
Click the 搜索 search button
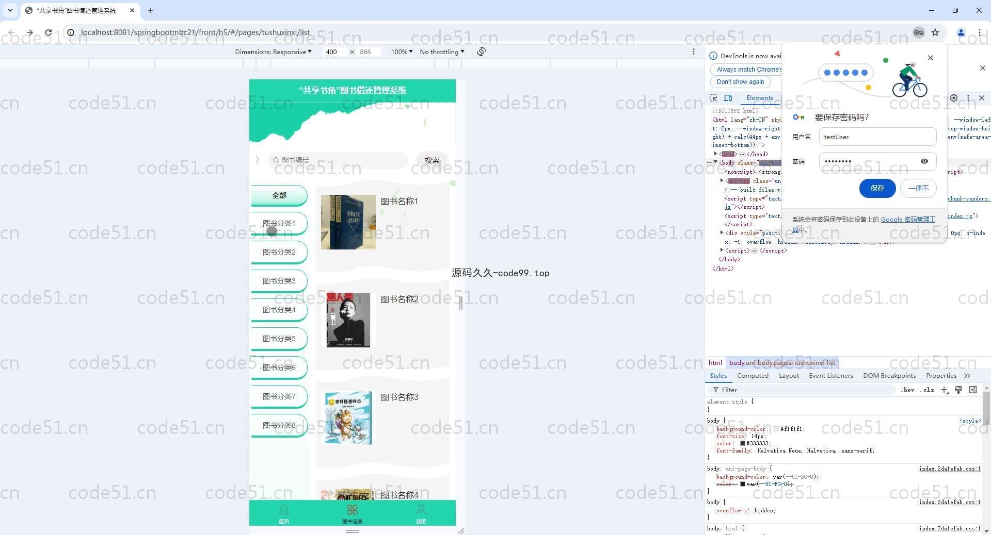point(431,160)
